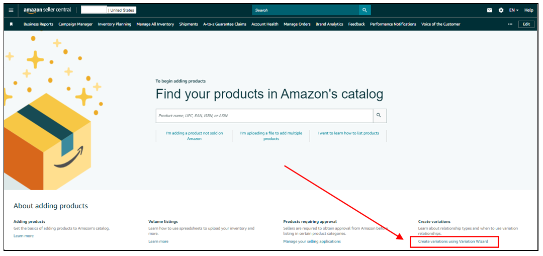This screenshot has width=543, height=256.
Task: Open Manage Orders
Action: [297, 24]
